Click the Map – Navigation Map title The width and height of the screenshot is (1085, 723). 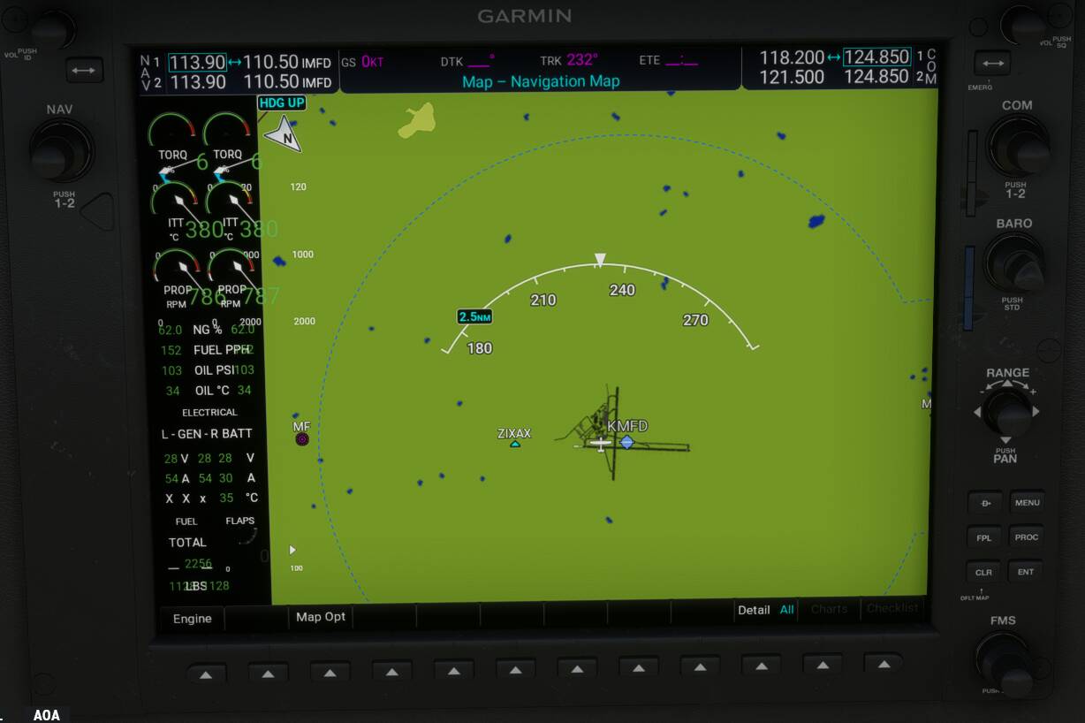541,81
